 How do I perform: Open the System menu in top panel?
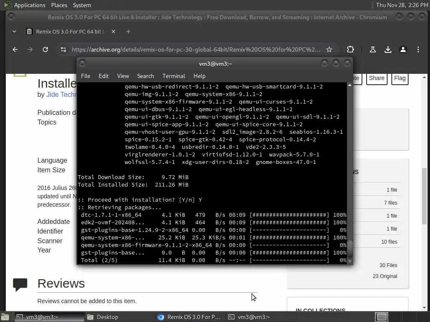[82, 5]
